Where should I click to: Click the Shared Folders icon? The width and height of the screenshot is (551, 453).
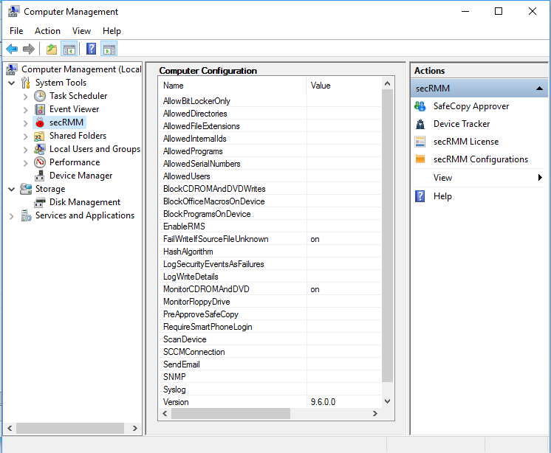pos(39,136)
